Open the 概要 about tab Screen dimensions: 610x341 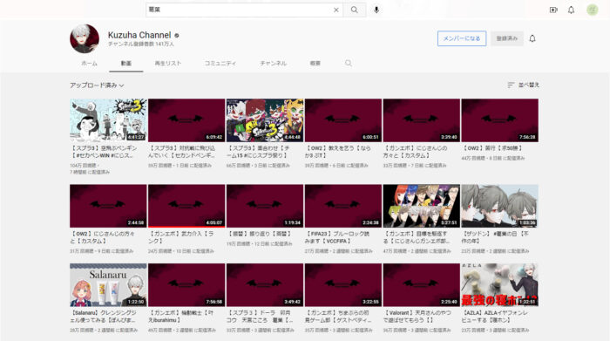(315, 63)
